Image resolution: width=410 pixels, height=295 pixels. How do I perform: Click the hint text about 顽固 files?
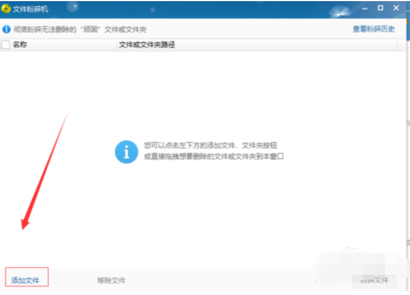tap(80, 29)
